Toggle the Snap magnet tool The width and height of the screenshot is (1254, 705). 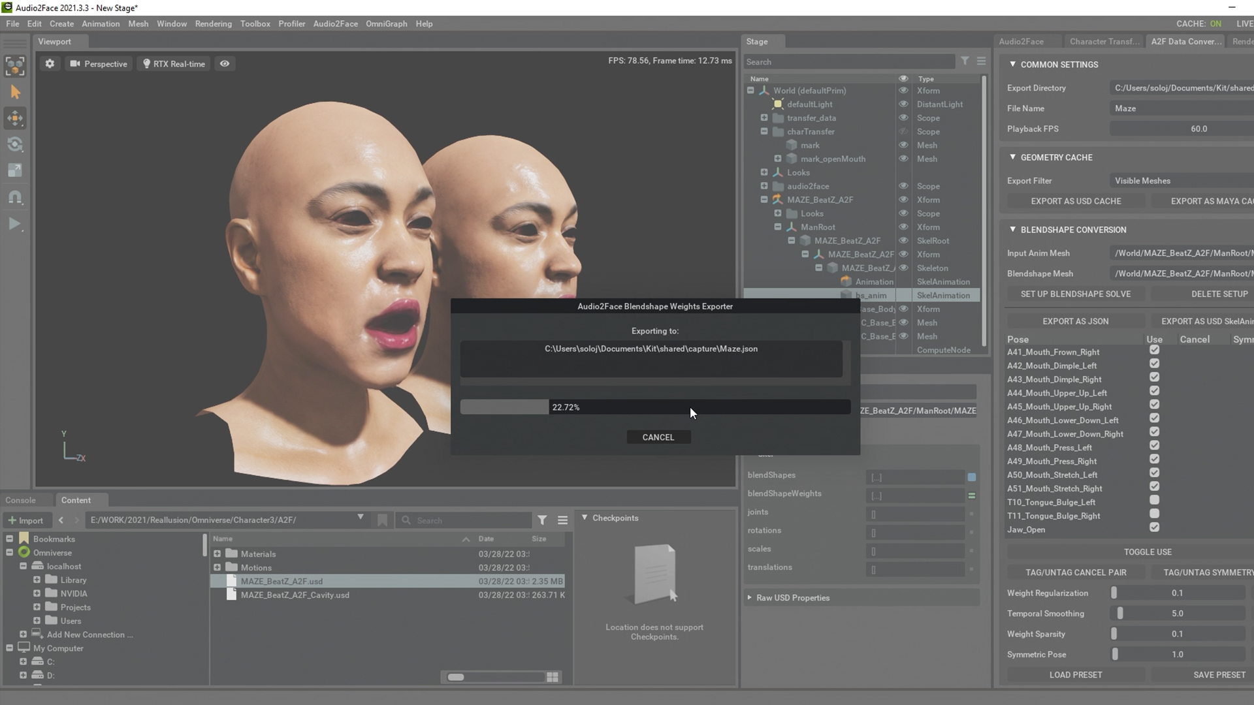click(15, 197)
